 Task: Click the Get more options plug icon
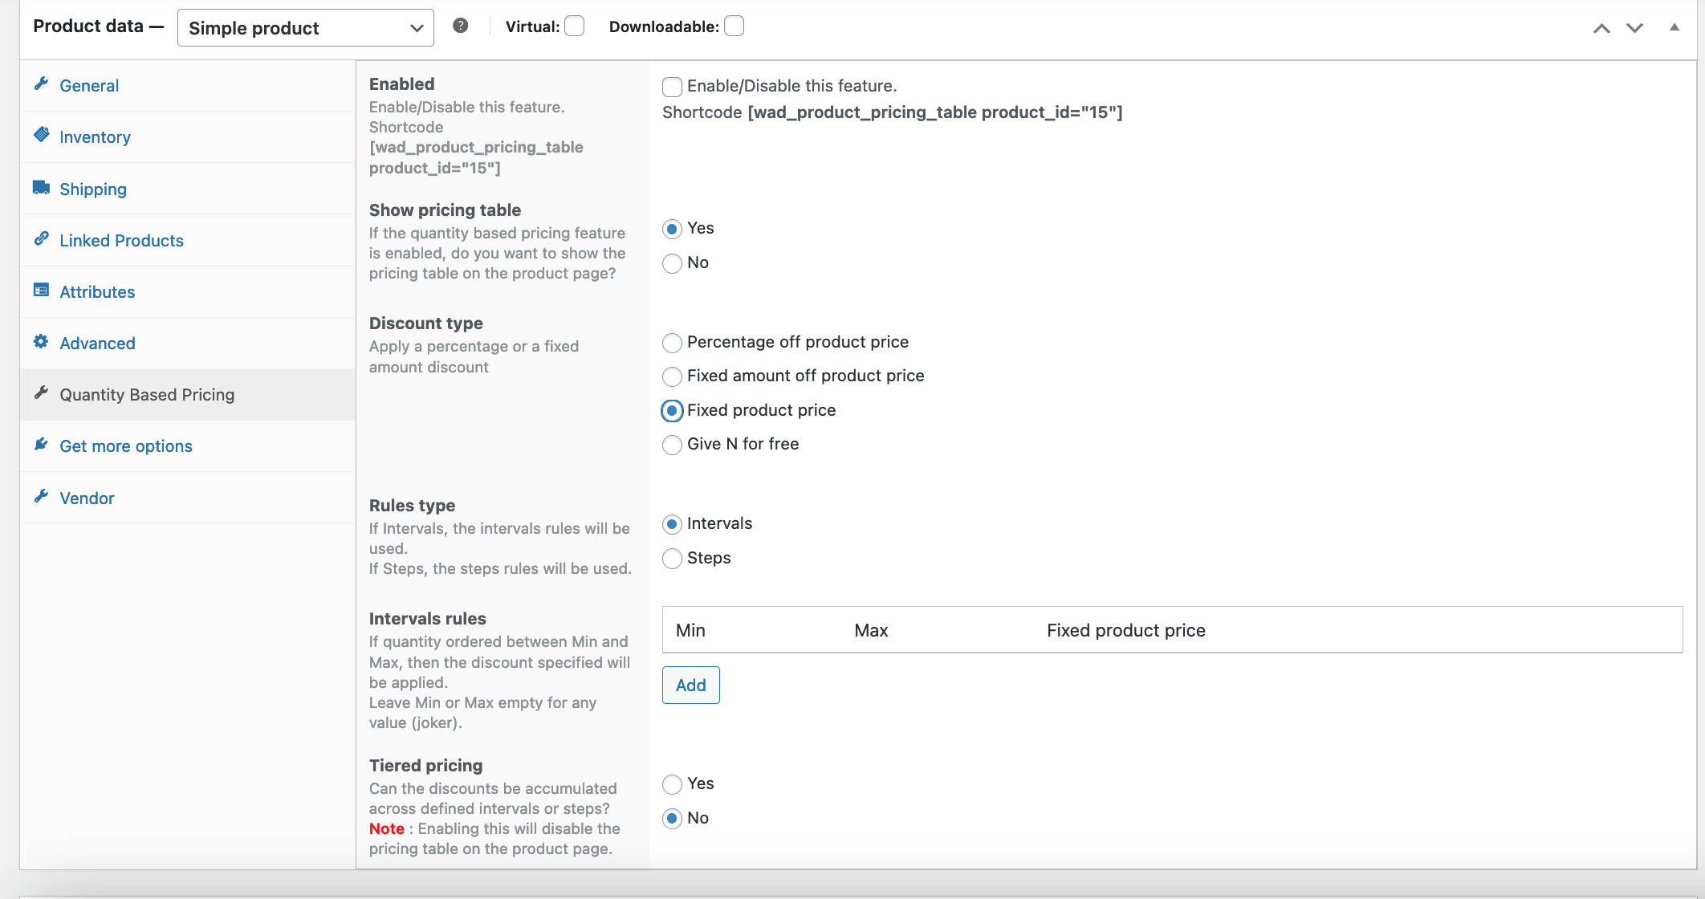(x=42, y=445)
